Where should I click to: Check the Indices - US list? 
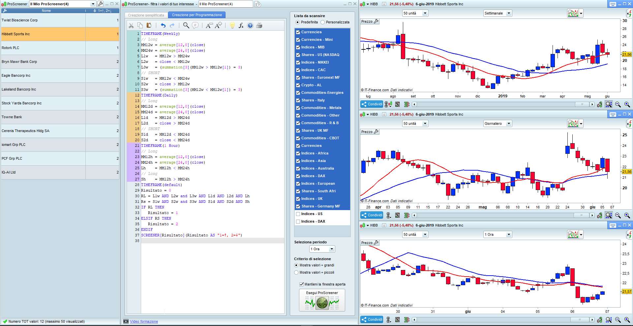[298, 214]
